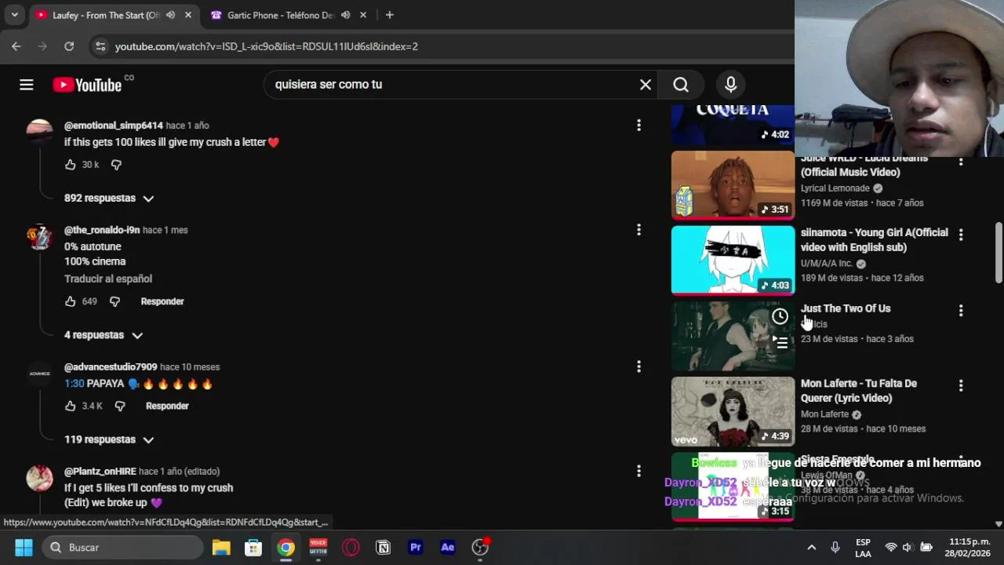
Task: Open the Windows Start menu
Action: pos(24,547)
